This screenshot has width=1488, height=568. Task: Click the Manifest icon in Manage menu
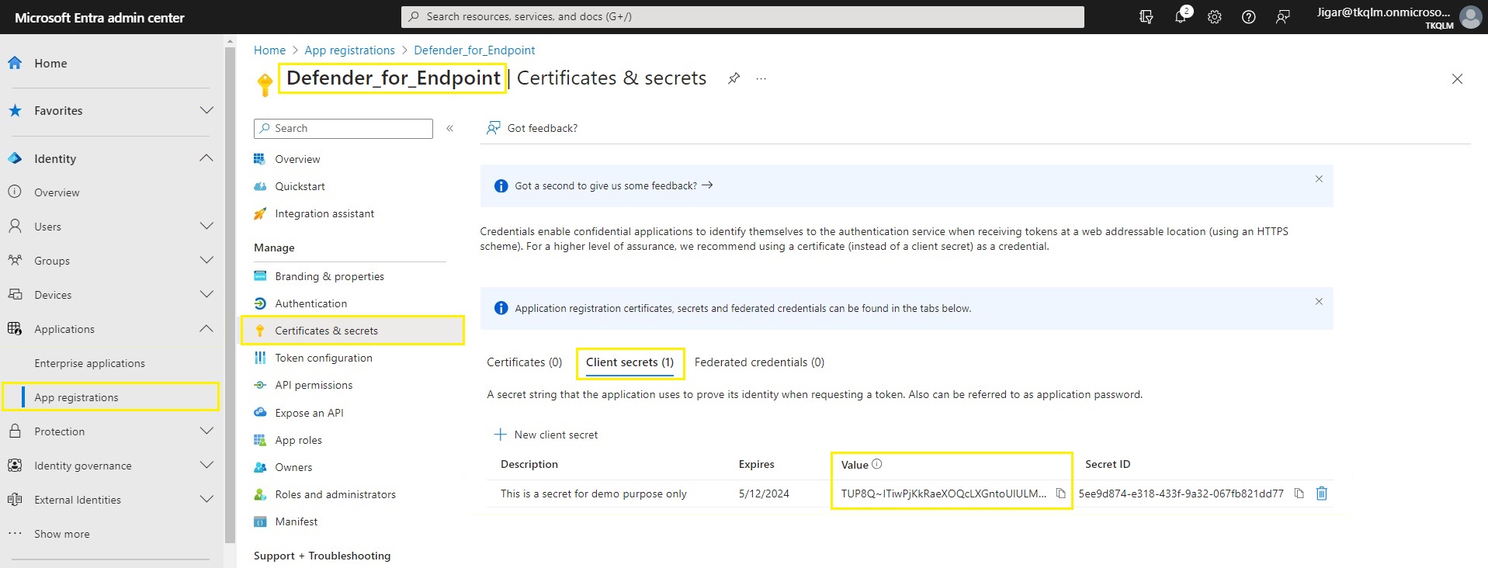tap(260, 521)
